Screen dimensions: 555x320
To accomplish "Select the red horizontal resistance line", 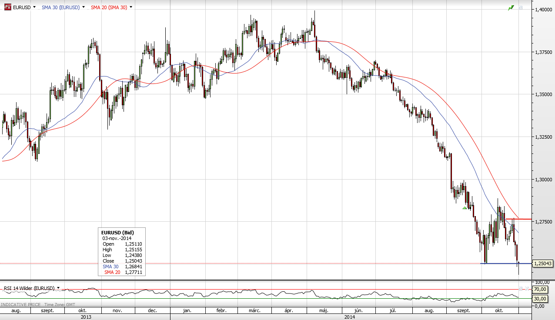I will coord(518,219).
